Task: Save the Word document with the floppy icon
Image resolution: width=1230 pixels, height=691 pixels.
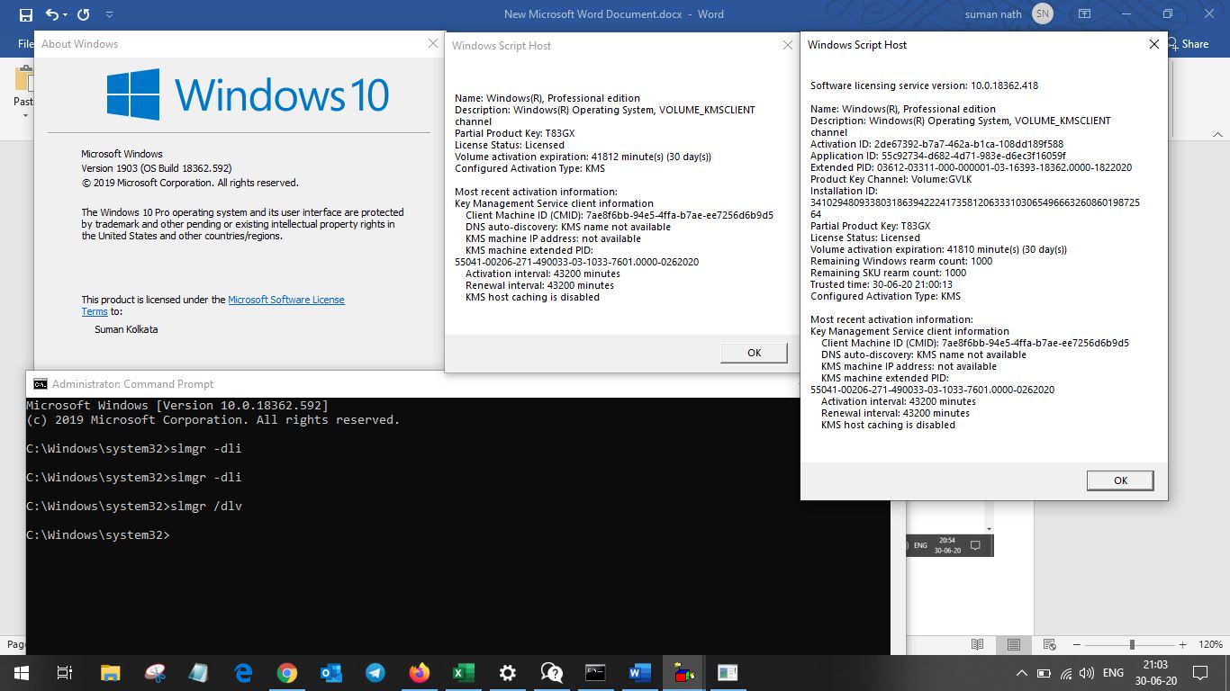Action: click(25, 14)
